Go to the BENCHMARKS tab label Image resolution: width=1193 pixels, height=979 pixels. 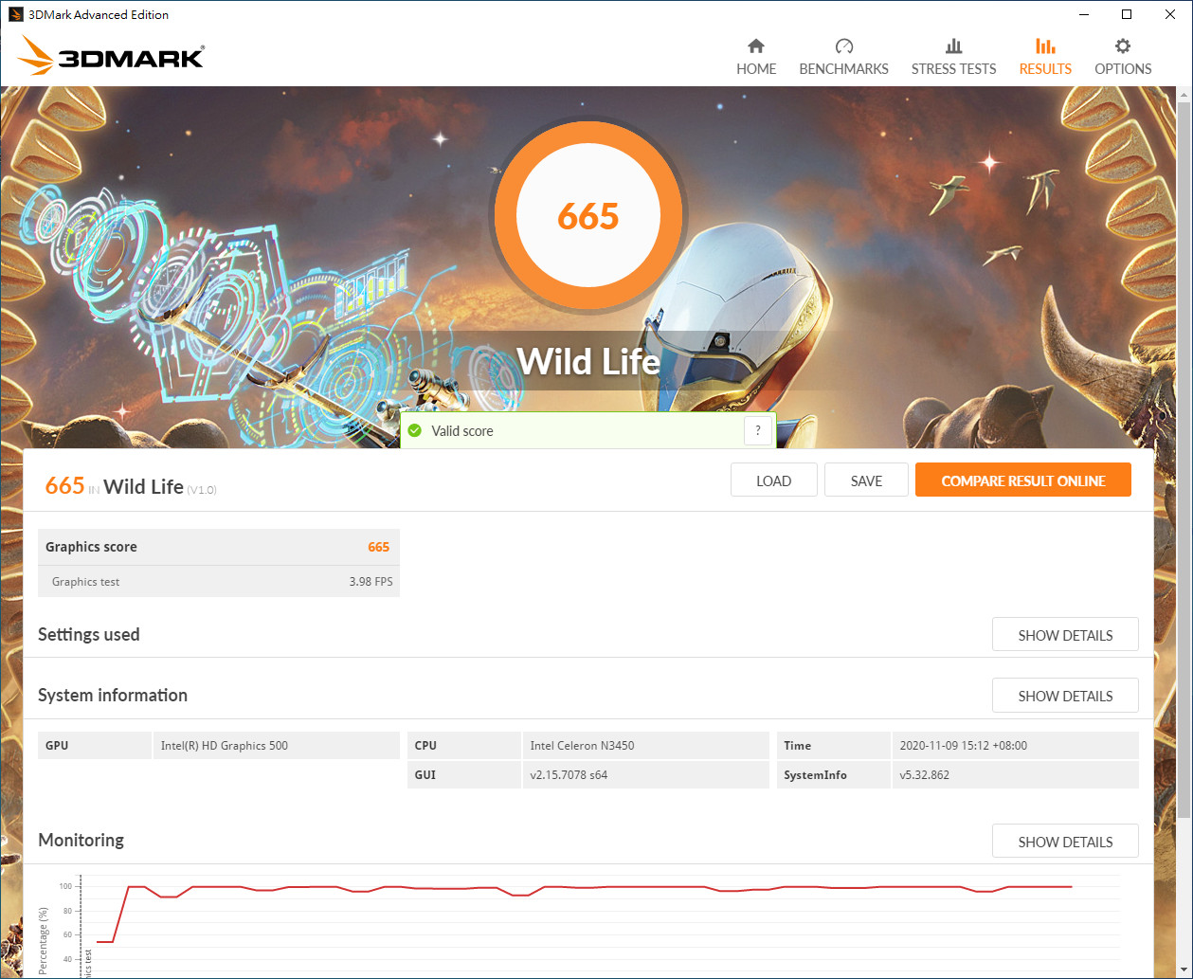click(x=843, y=69)
